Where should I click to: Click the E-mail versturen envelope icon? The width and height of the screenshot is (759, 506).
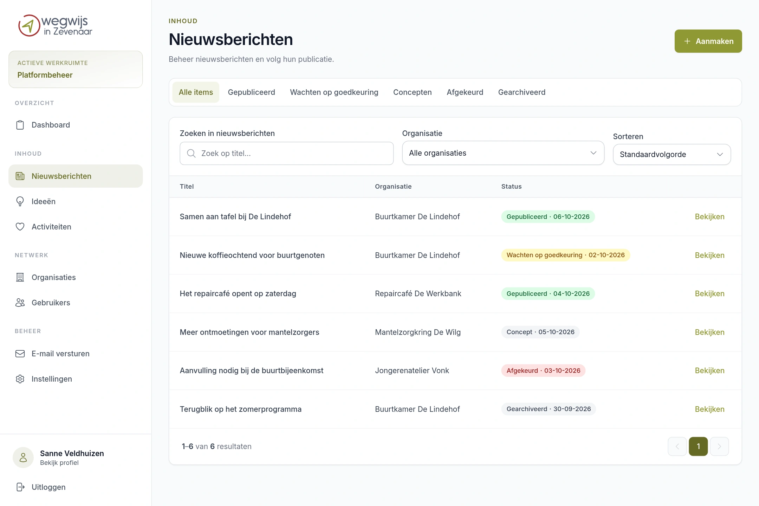click(x=20, y=353)
